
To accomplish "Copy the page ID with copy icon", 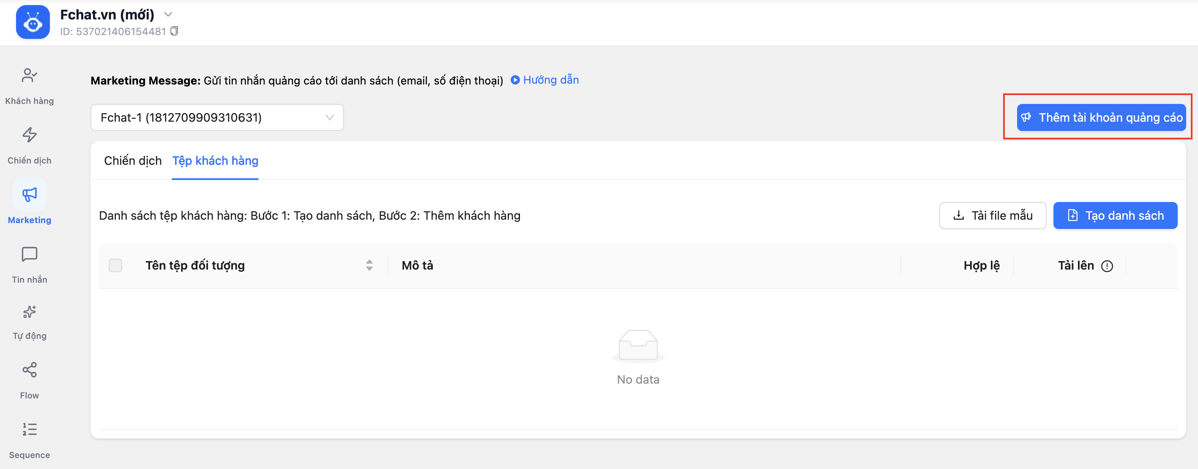I will point(175,31).
